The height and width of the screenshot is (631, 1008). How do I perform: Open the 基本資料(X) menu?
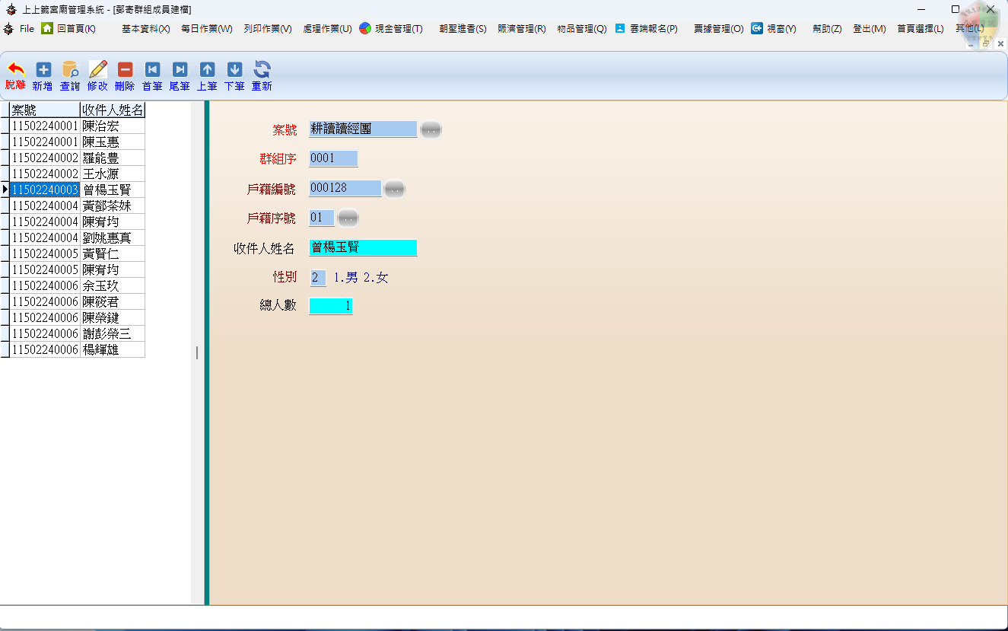(145, 28)
